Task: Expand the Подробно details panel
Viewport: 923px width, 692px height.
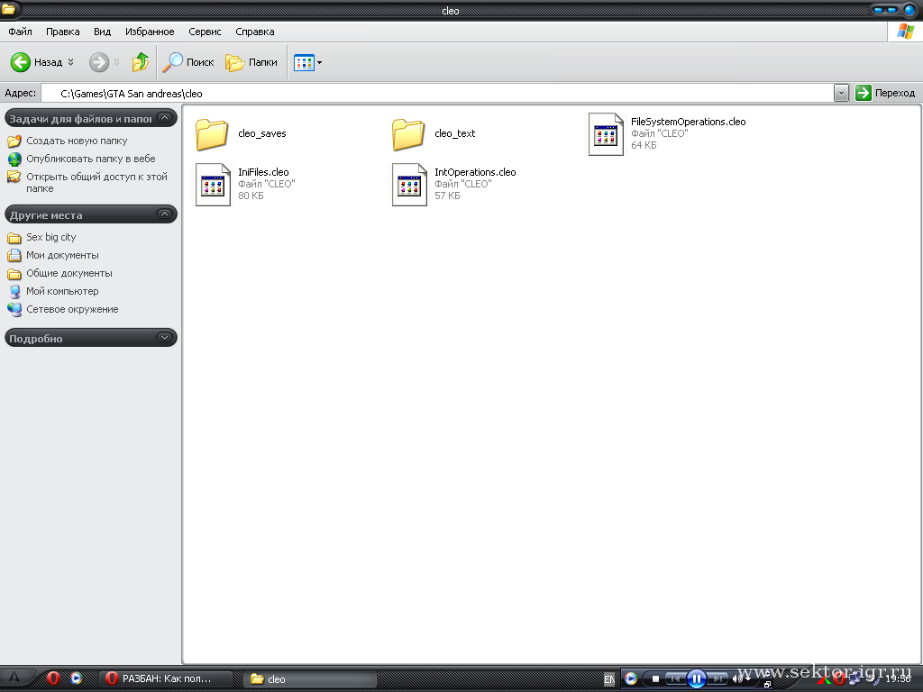Action: click(165, 337)
